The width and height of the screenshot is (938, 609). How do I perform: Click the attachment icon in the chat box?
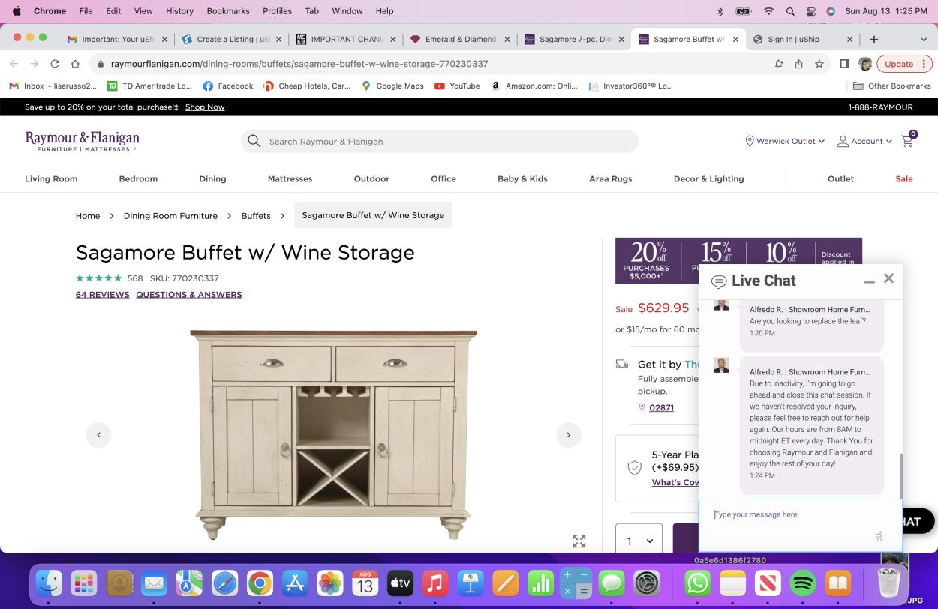point(879,536)
